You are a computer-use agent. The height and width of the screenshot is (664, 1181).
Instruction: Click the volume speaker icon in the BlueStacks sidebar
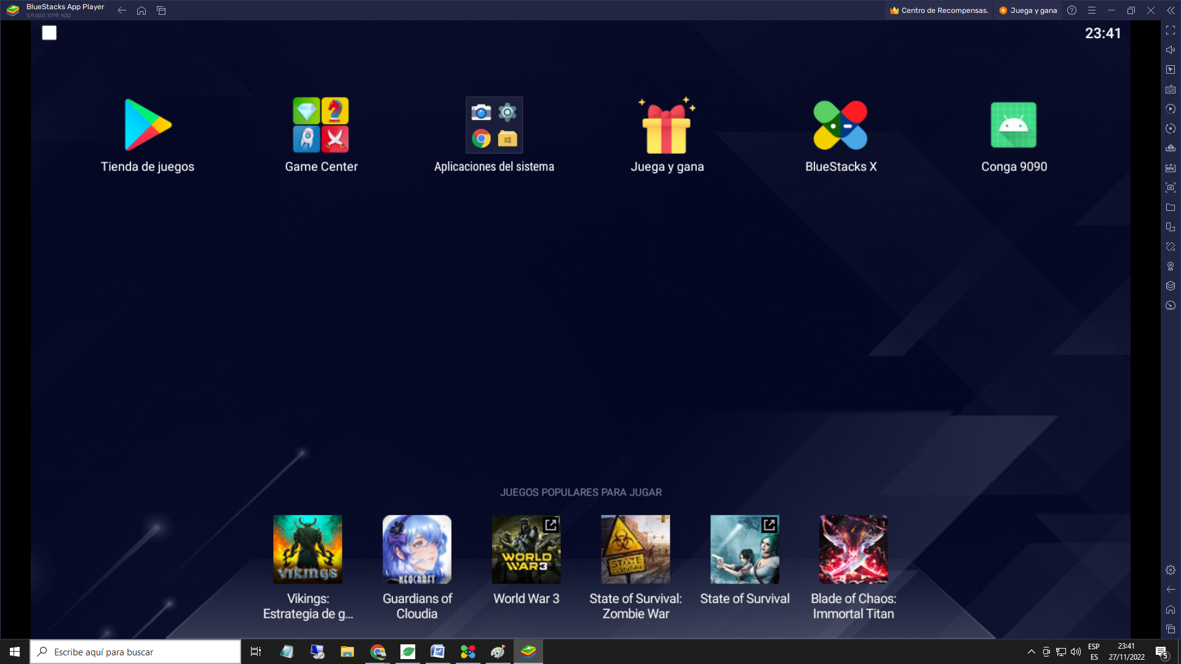pyautogui.click(x=1171, y=50)
